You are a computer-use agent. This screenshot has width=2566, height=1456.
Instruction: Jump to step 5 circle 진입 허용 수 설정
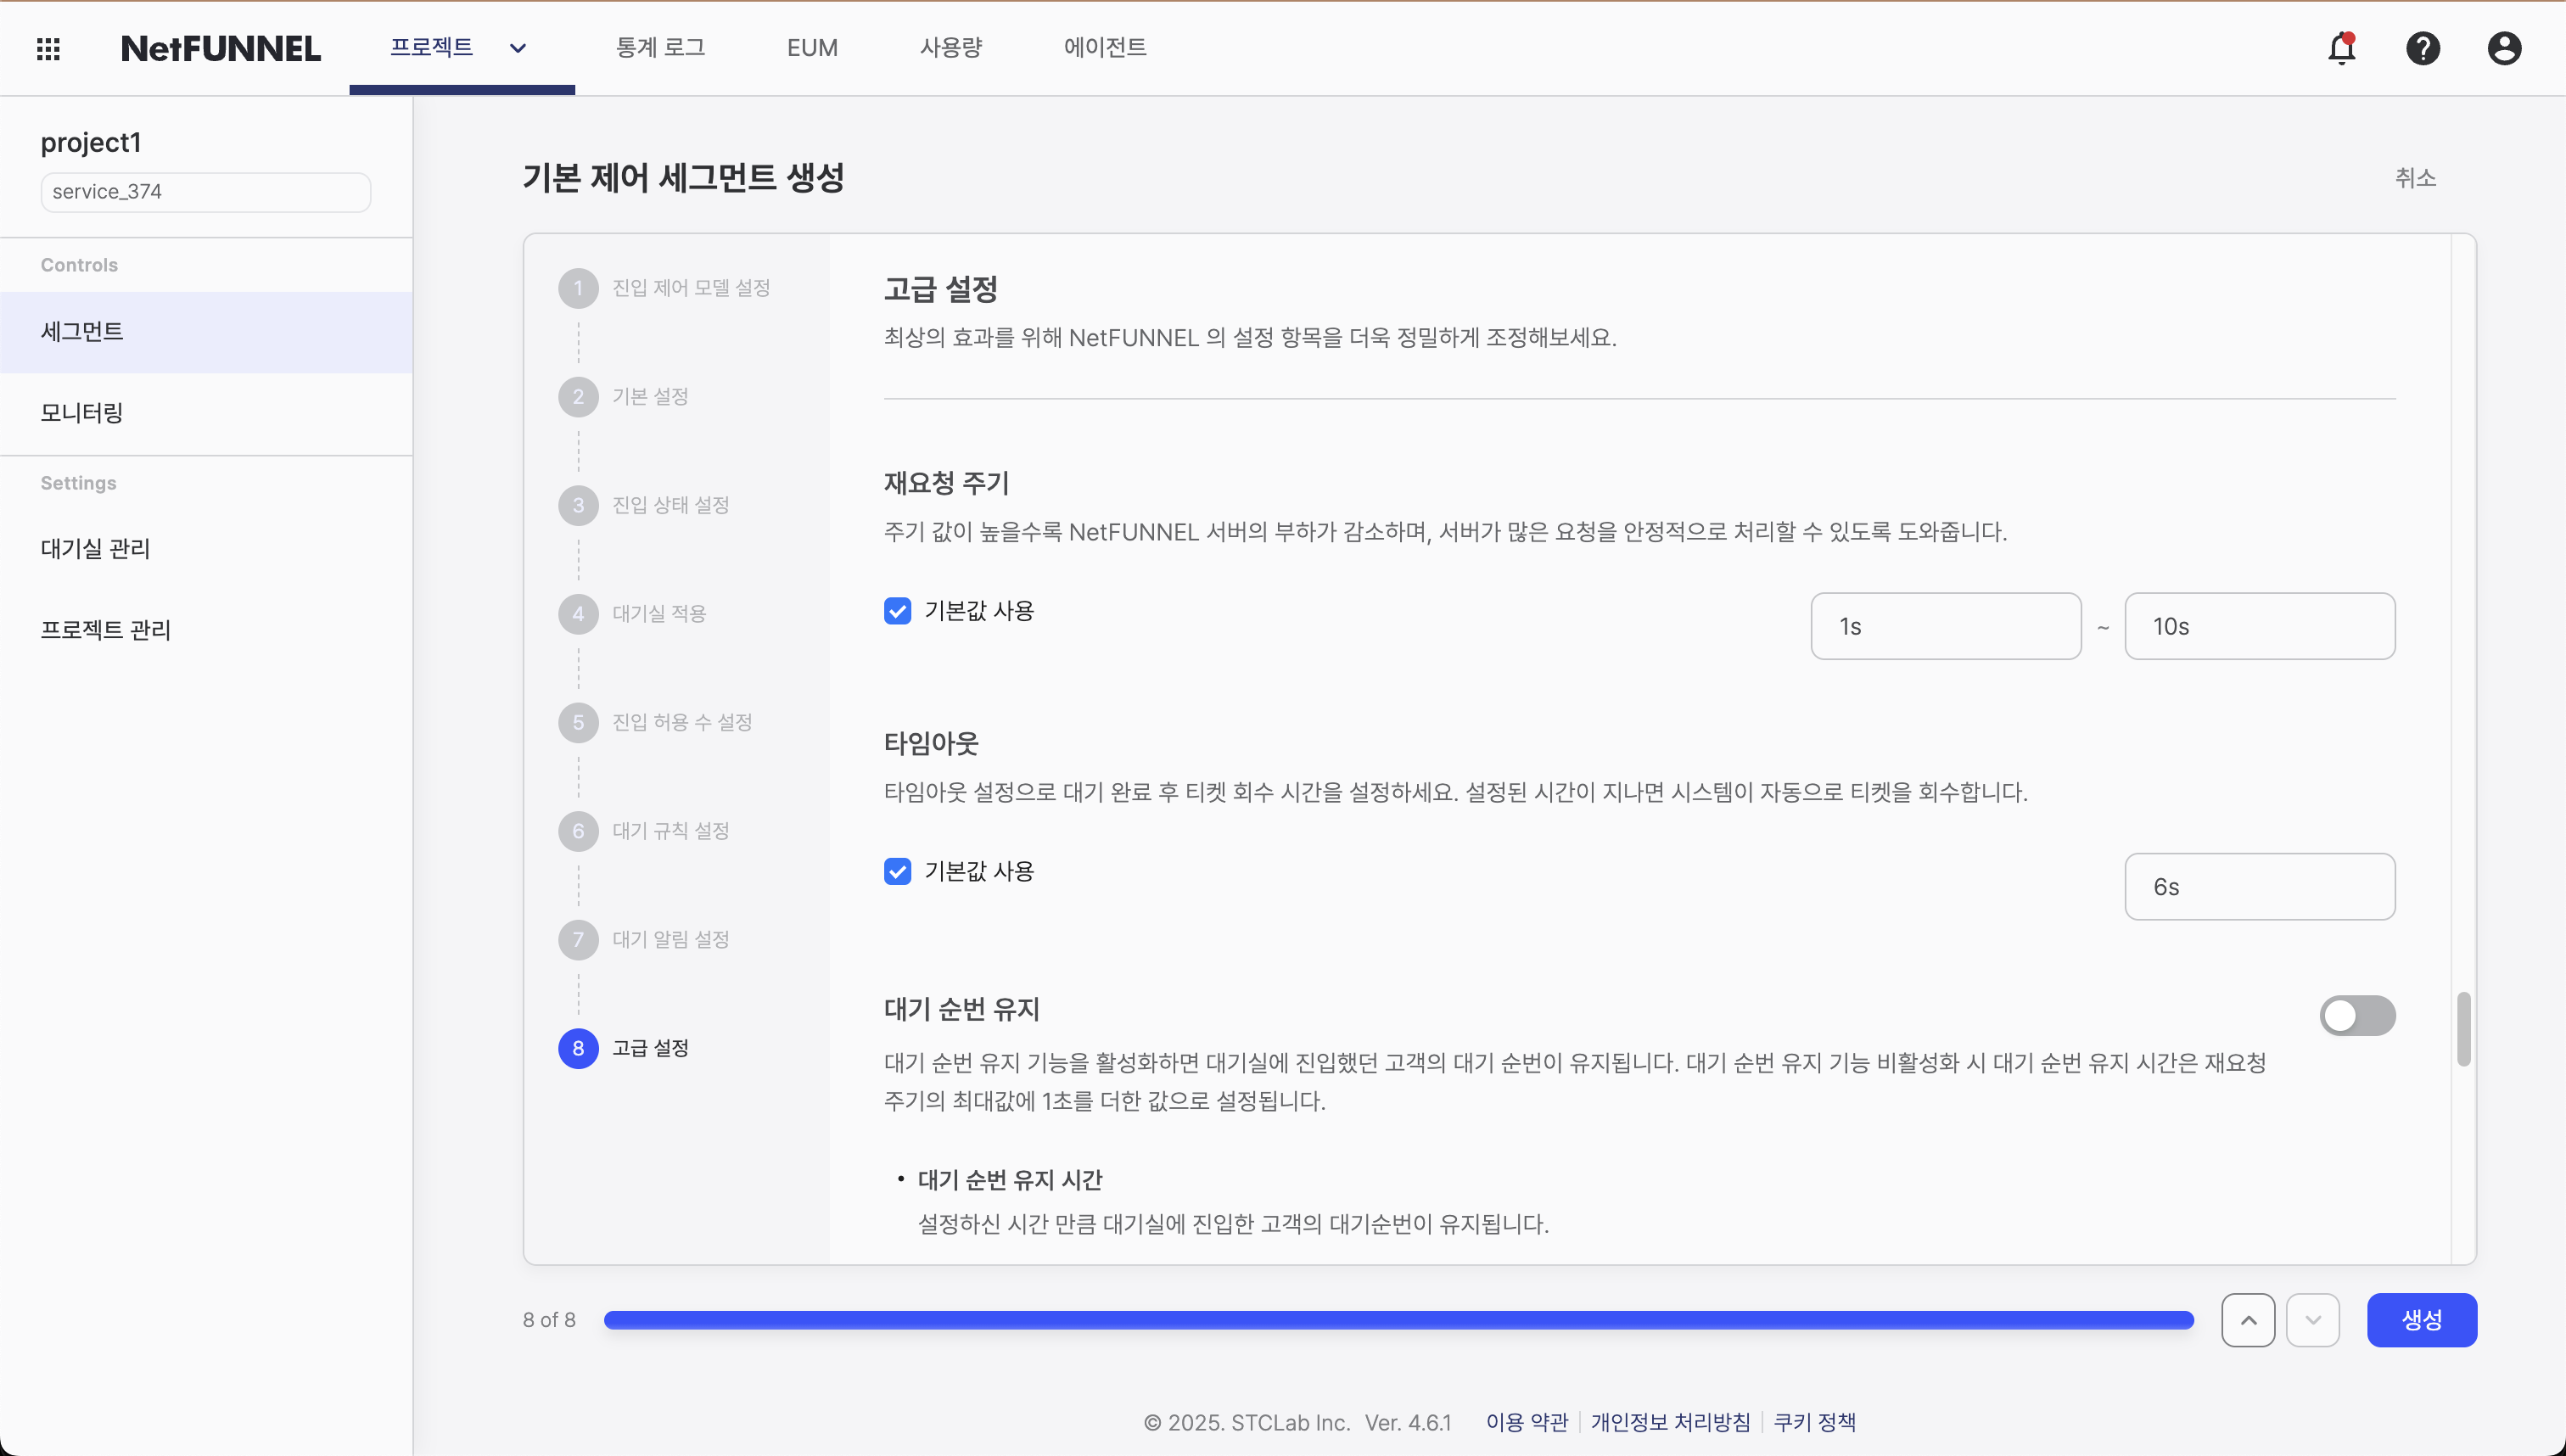pyautogui.click(x=578, y=722)
